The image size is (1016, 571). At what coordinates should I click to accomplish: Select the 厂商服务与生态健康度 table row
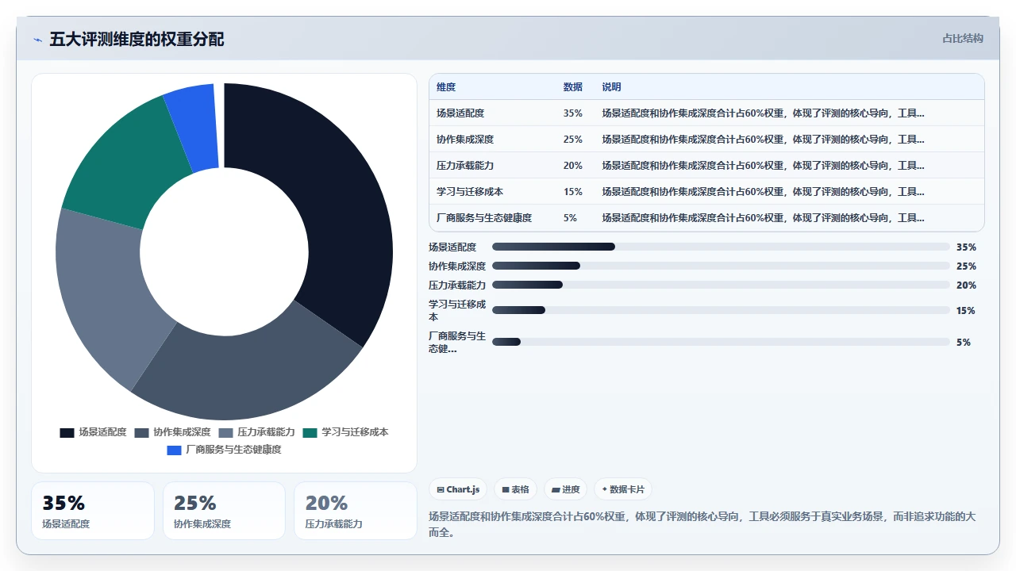click(706, 218)
